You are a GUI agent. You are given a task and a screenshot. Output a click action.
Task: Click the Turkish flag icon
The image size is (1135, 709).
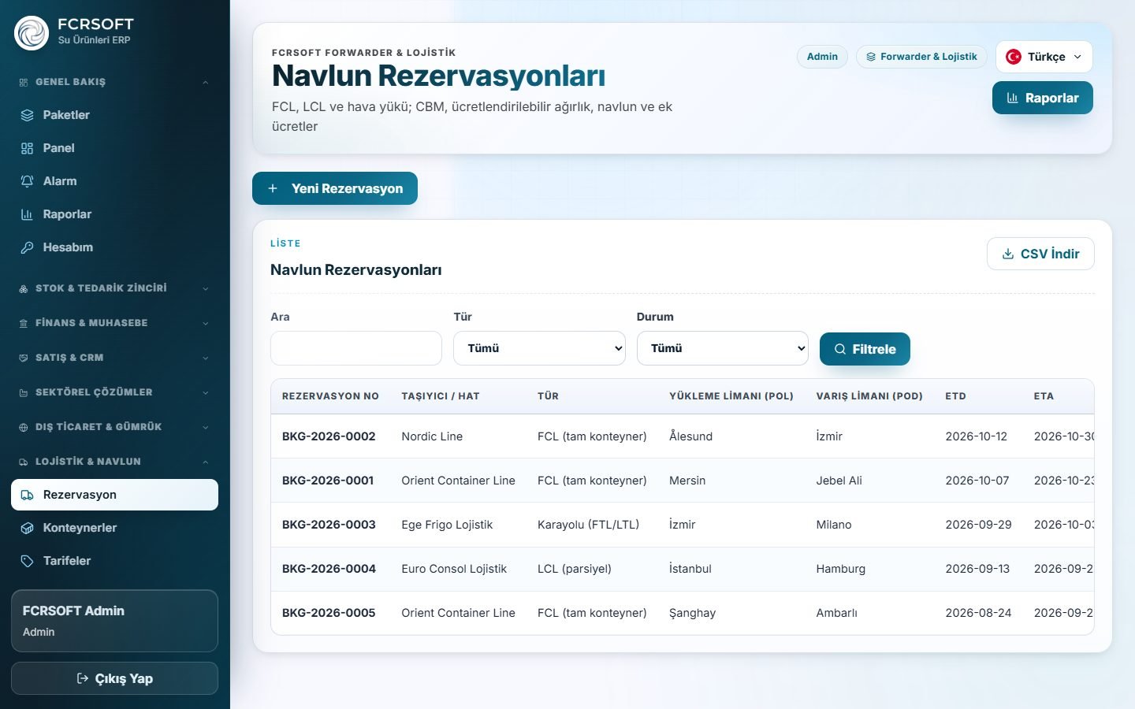[1014, 57]
